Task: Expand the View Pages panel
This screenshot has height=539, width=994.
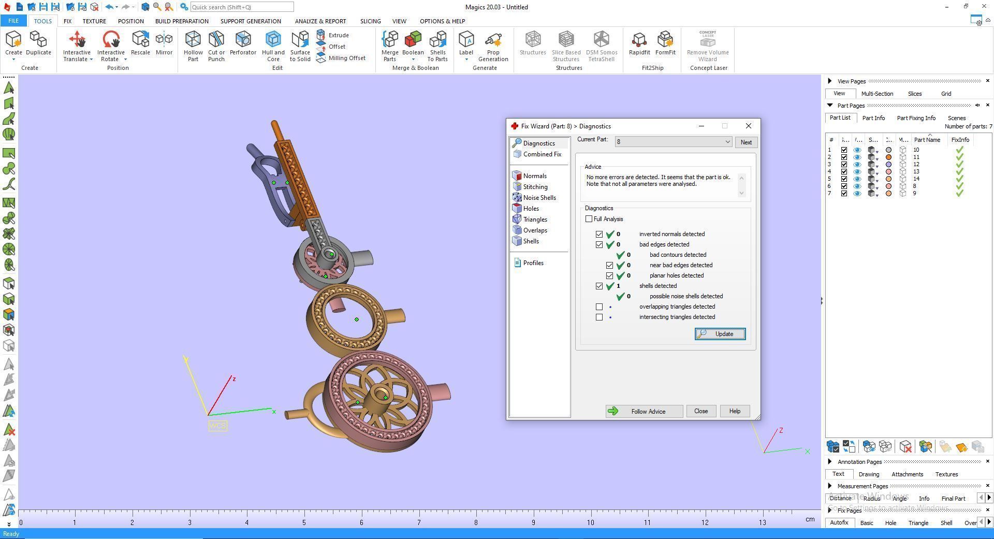Action: click(830, 81)
